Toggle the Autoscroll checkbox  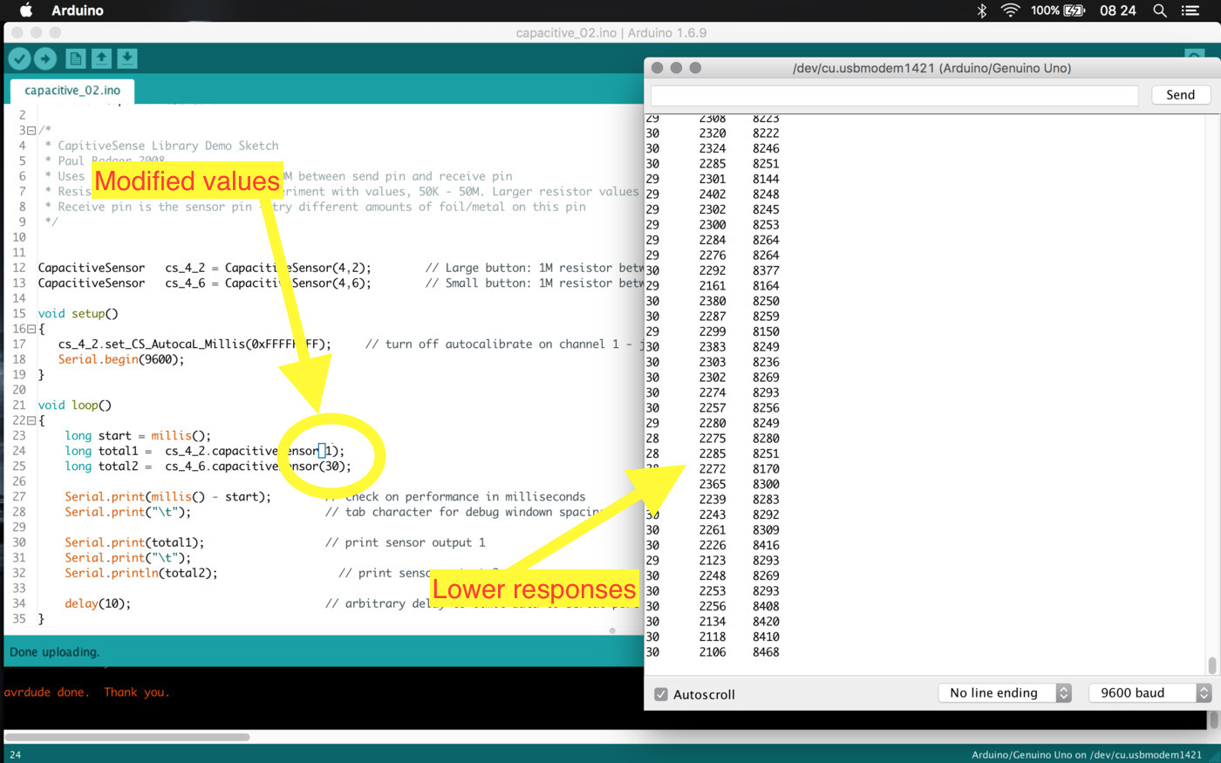click(661, 694)
